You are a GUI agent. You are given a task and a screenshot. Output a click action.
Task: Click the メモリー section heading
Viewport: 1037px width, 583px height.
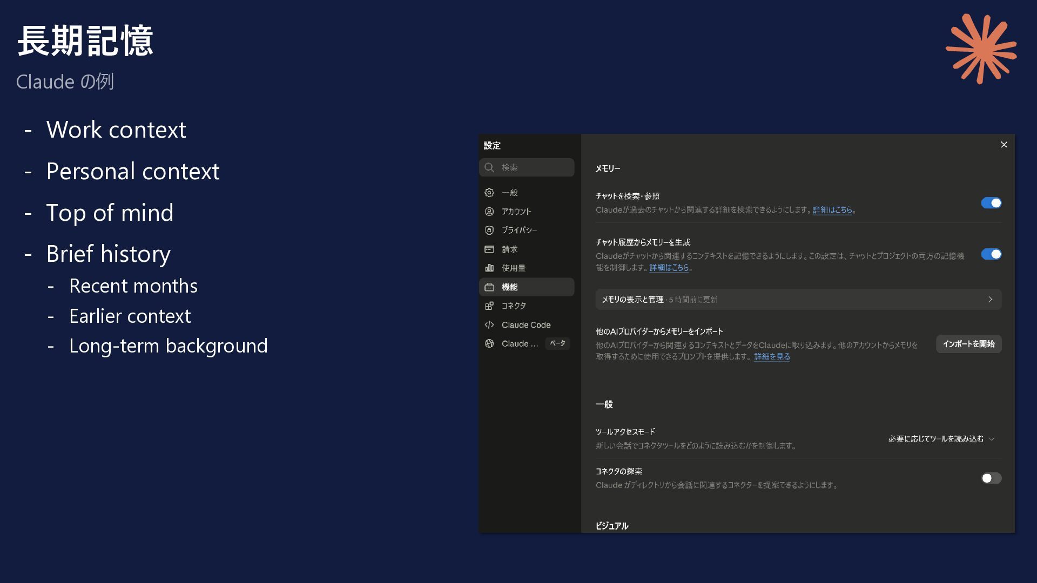[x=608, y=168]
